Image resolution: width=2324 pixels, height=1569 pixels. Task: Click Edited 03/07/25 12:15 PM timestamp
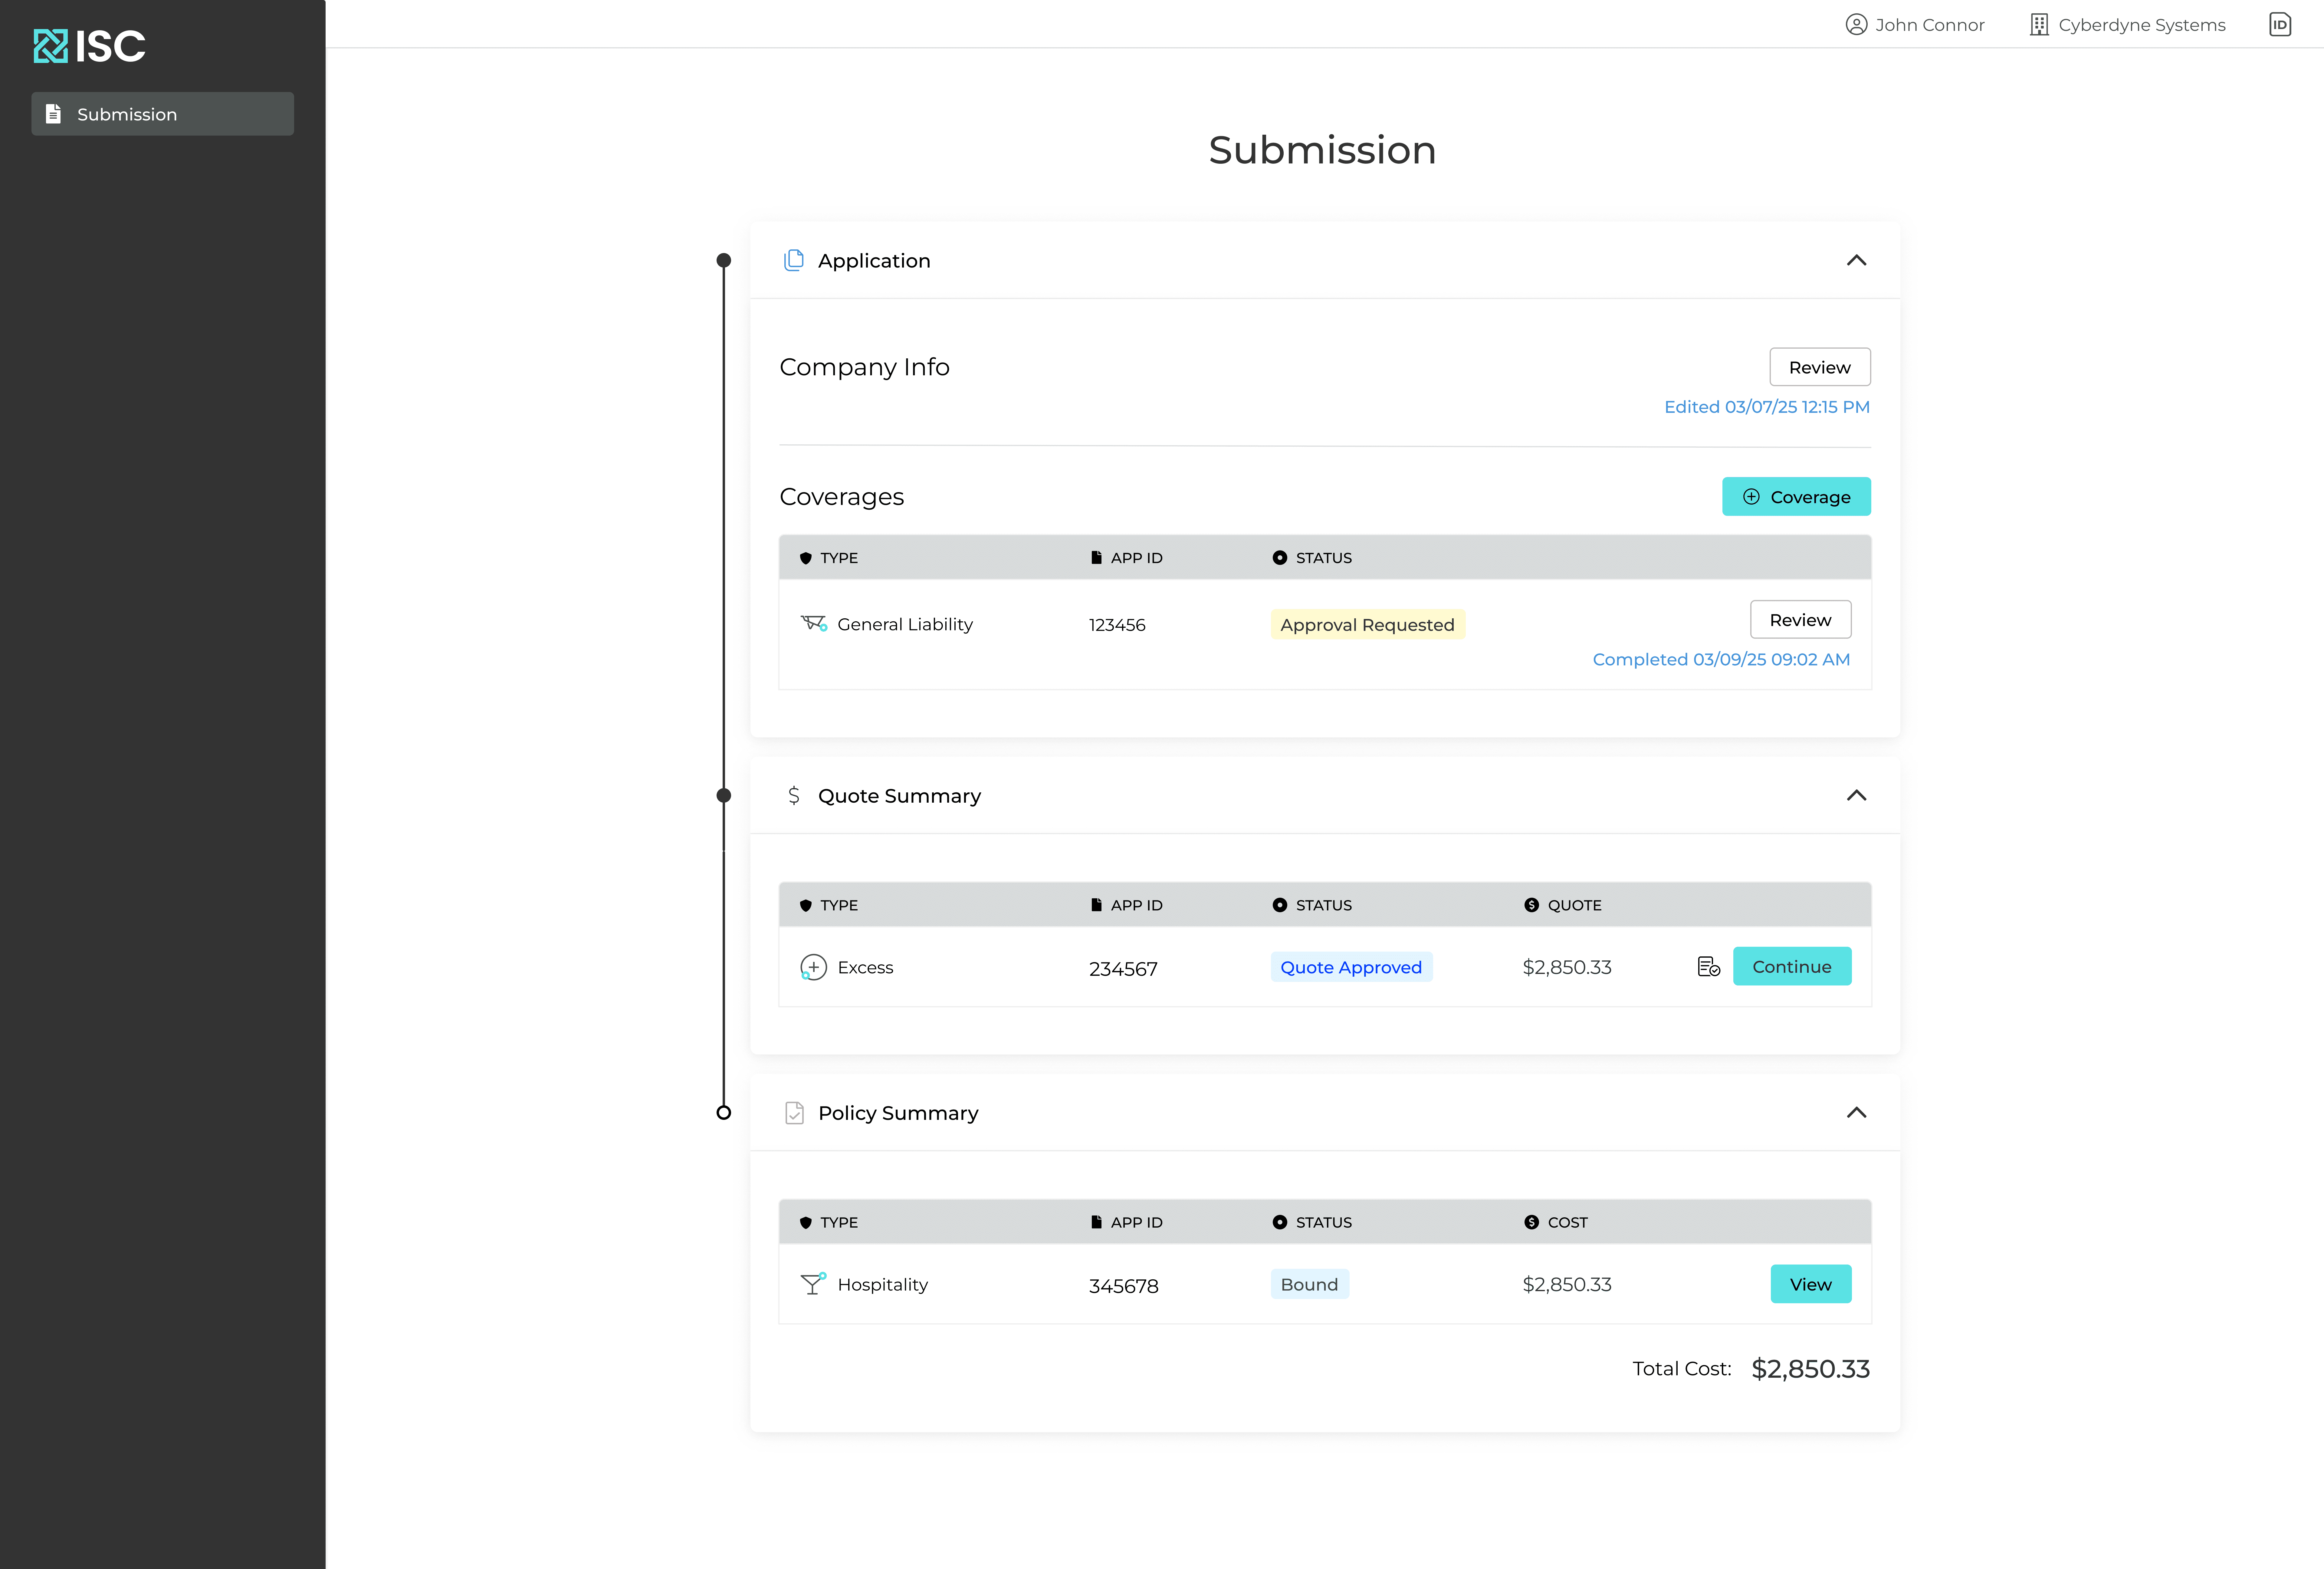1767,407
